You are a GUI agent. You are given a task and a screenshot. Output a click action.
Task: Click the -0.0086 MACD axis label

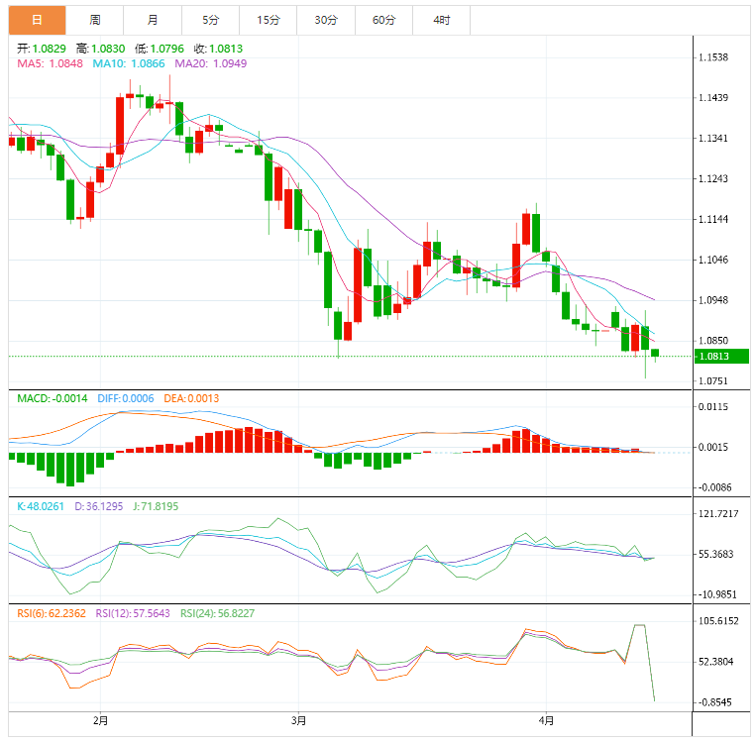pos(715,488)
